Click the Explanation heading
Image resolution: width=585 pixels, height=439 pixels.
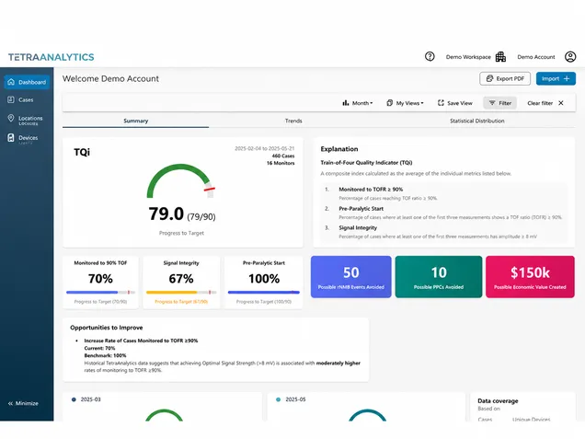[339, 149]
